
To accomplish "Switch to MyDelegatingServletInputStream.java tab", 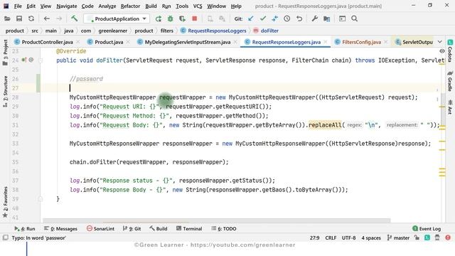I will click(188, 42).
